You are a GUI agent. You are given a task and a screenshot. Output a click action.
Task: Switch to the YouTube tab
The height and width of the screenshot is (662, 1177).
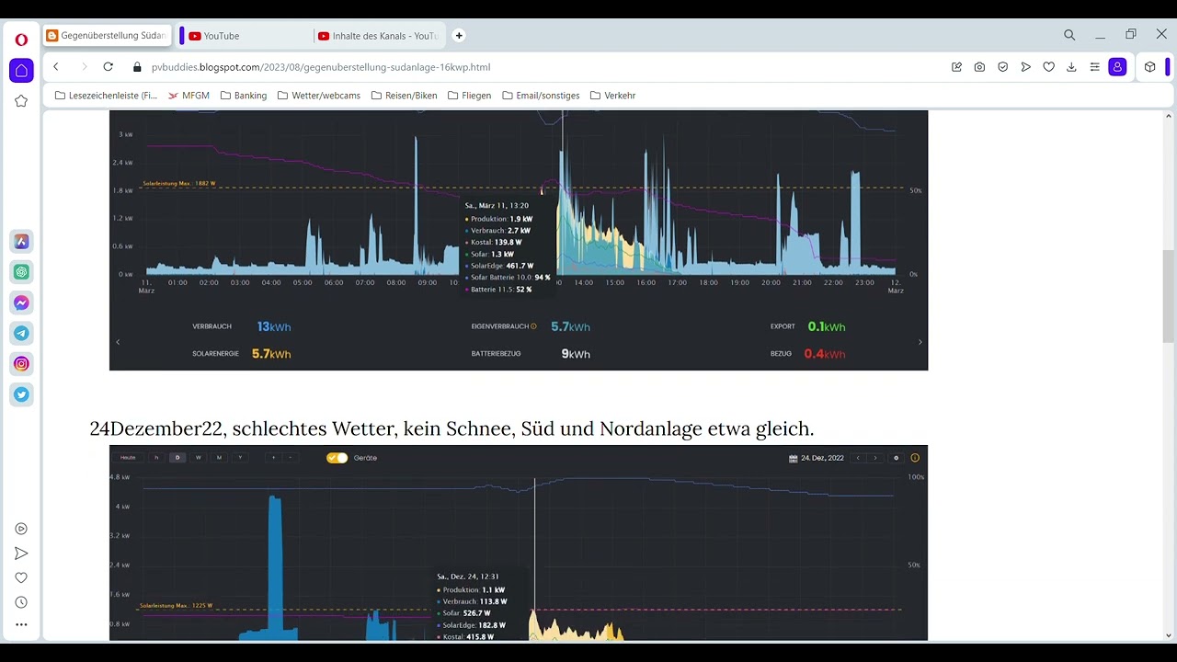pyautogui.click(x=245, y=36)
